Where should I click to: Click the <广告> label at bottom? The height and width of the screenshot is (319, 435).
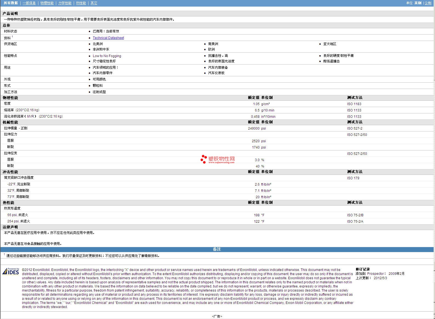(217, 316)
